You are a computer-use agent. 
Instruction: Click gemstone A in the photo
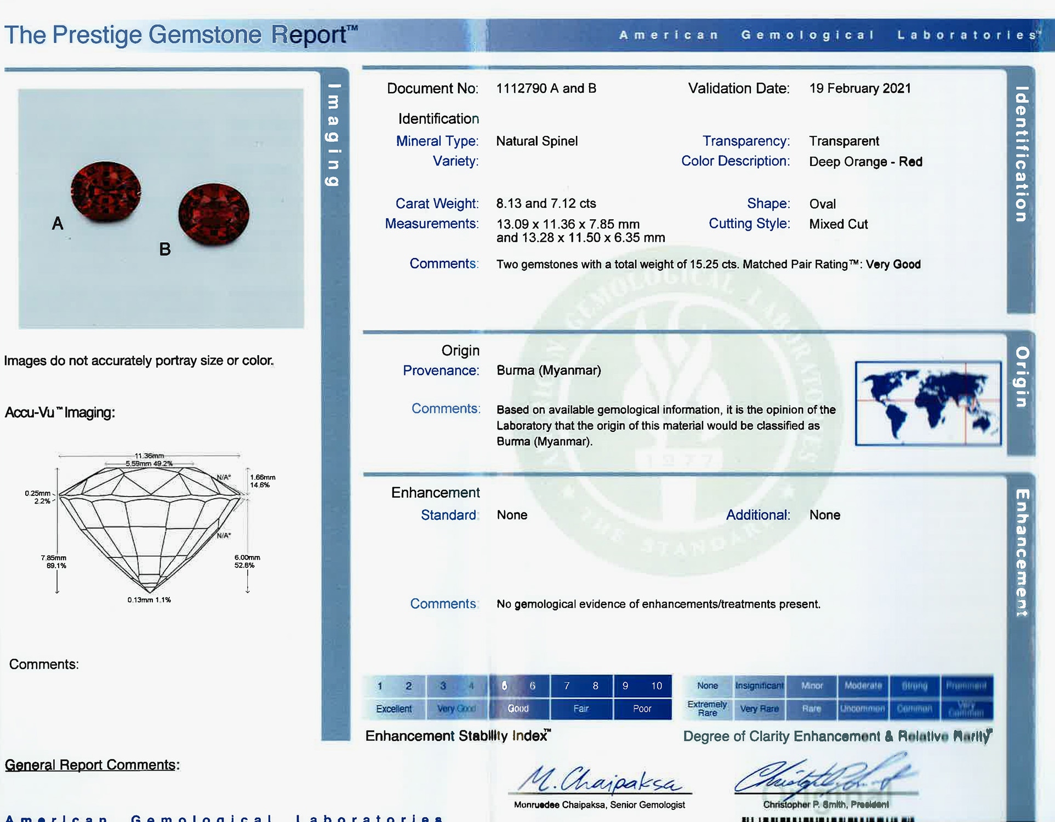pyautogui.click(x=106, y=192)
